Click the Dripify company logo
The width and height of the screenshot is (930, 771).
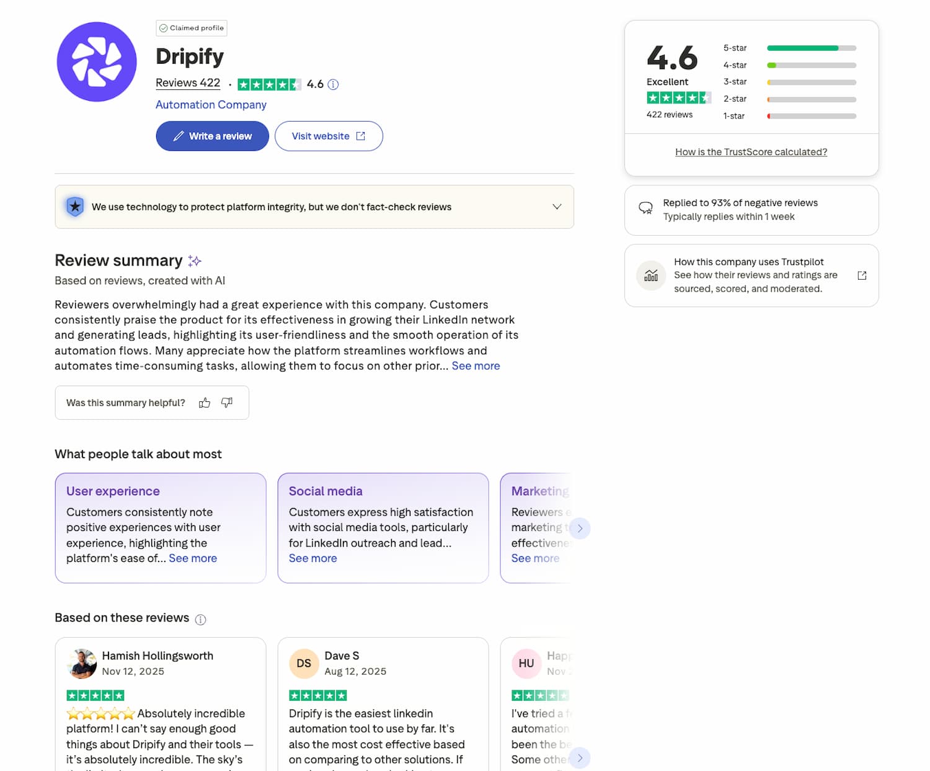[x=96, y=61]
